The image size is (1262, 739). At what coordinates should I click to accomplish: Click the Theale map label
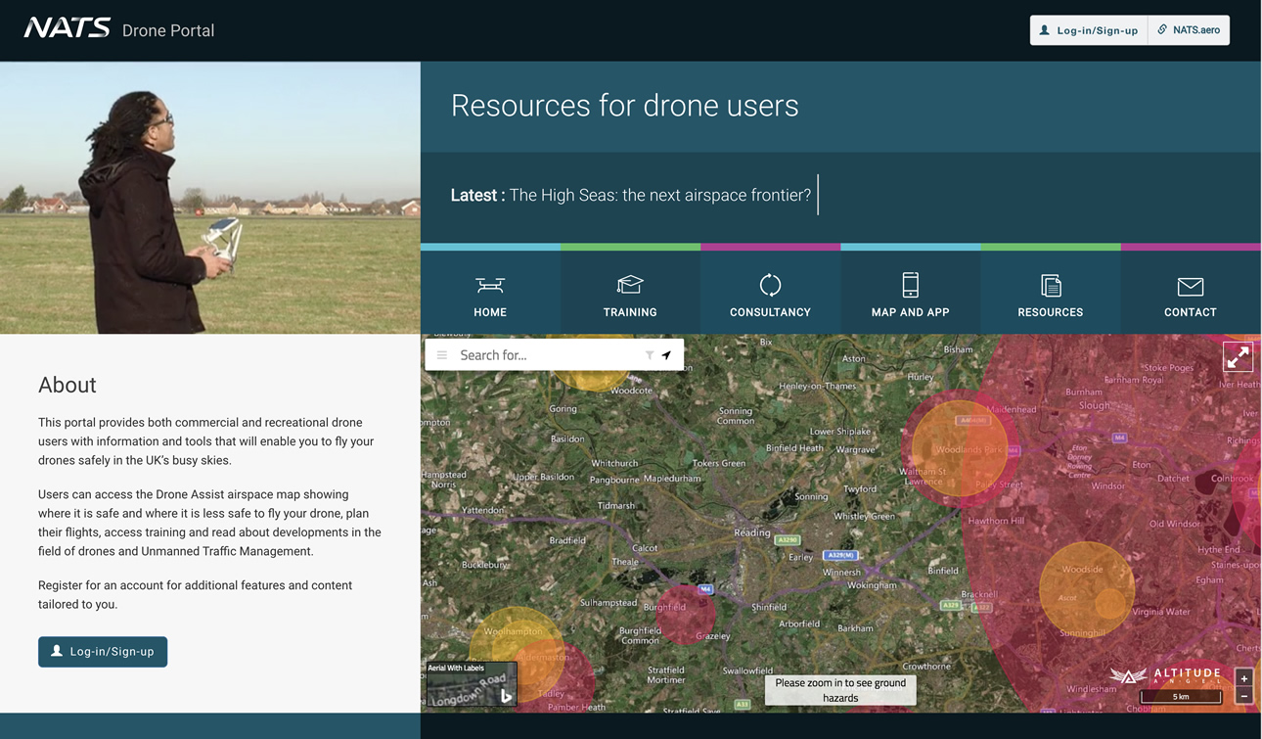pos(625,562)
